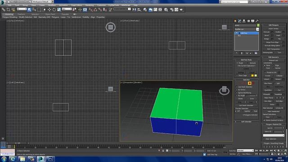
Task: Open the Help menu
Action: [x=135, y=5]
